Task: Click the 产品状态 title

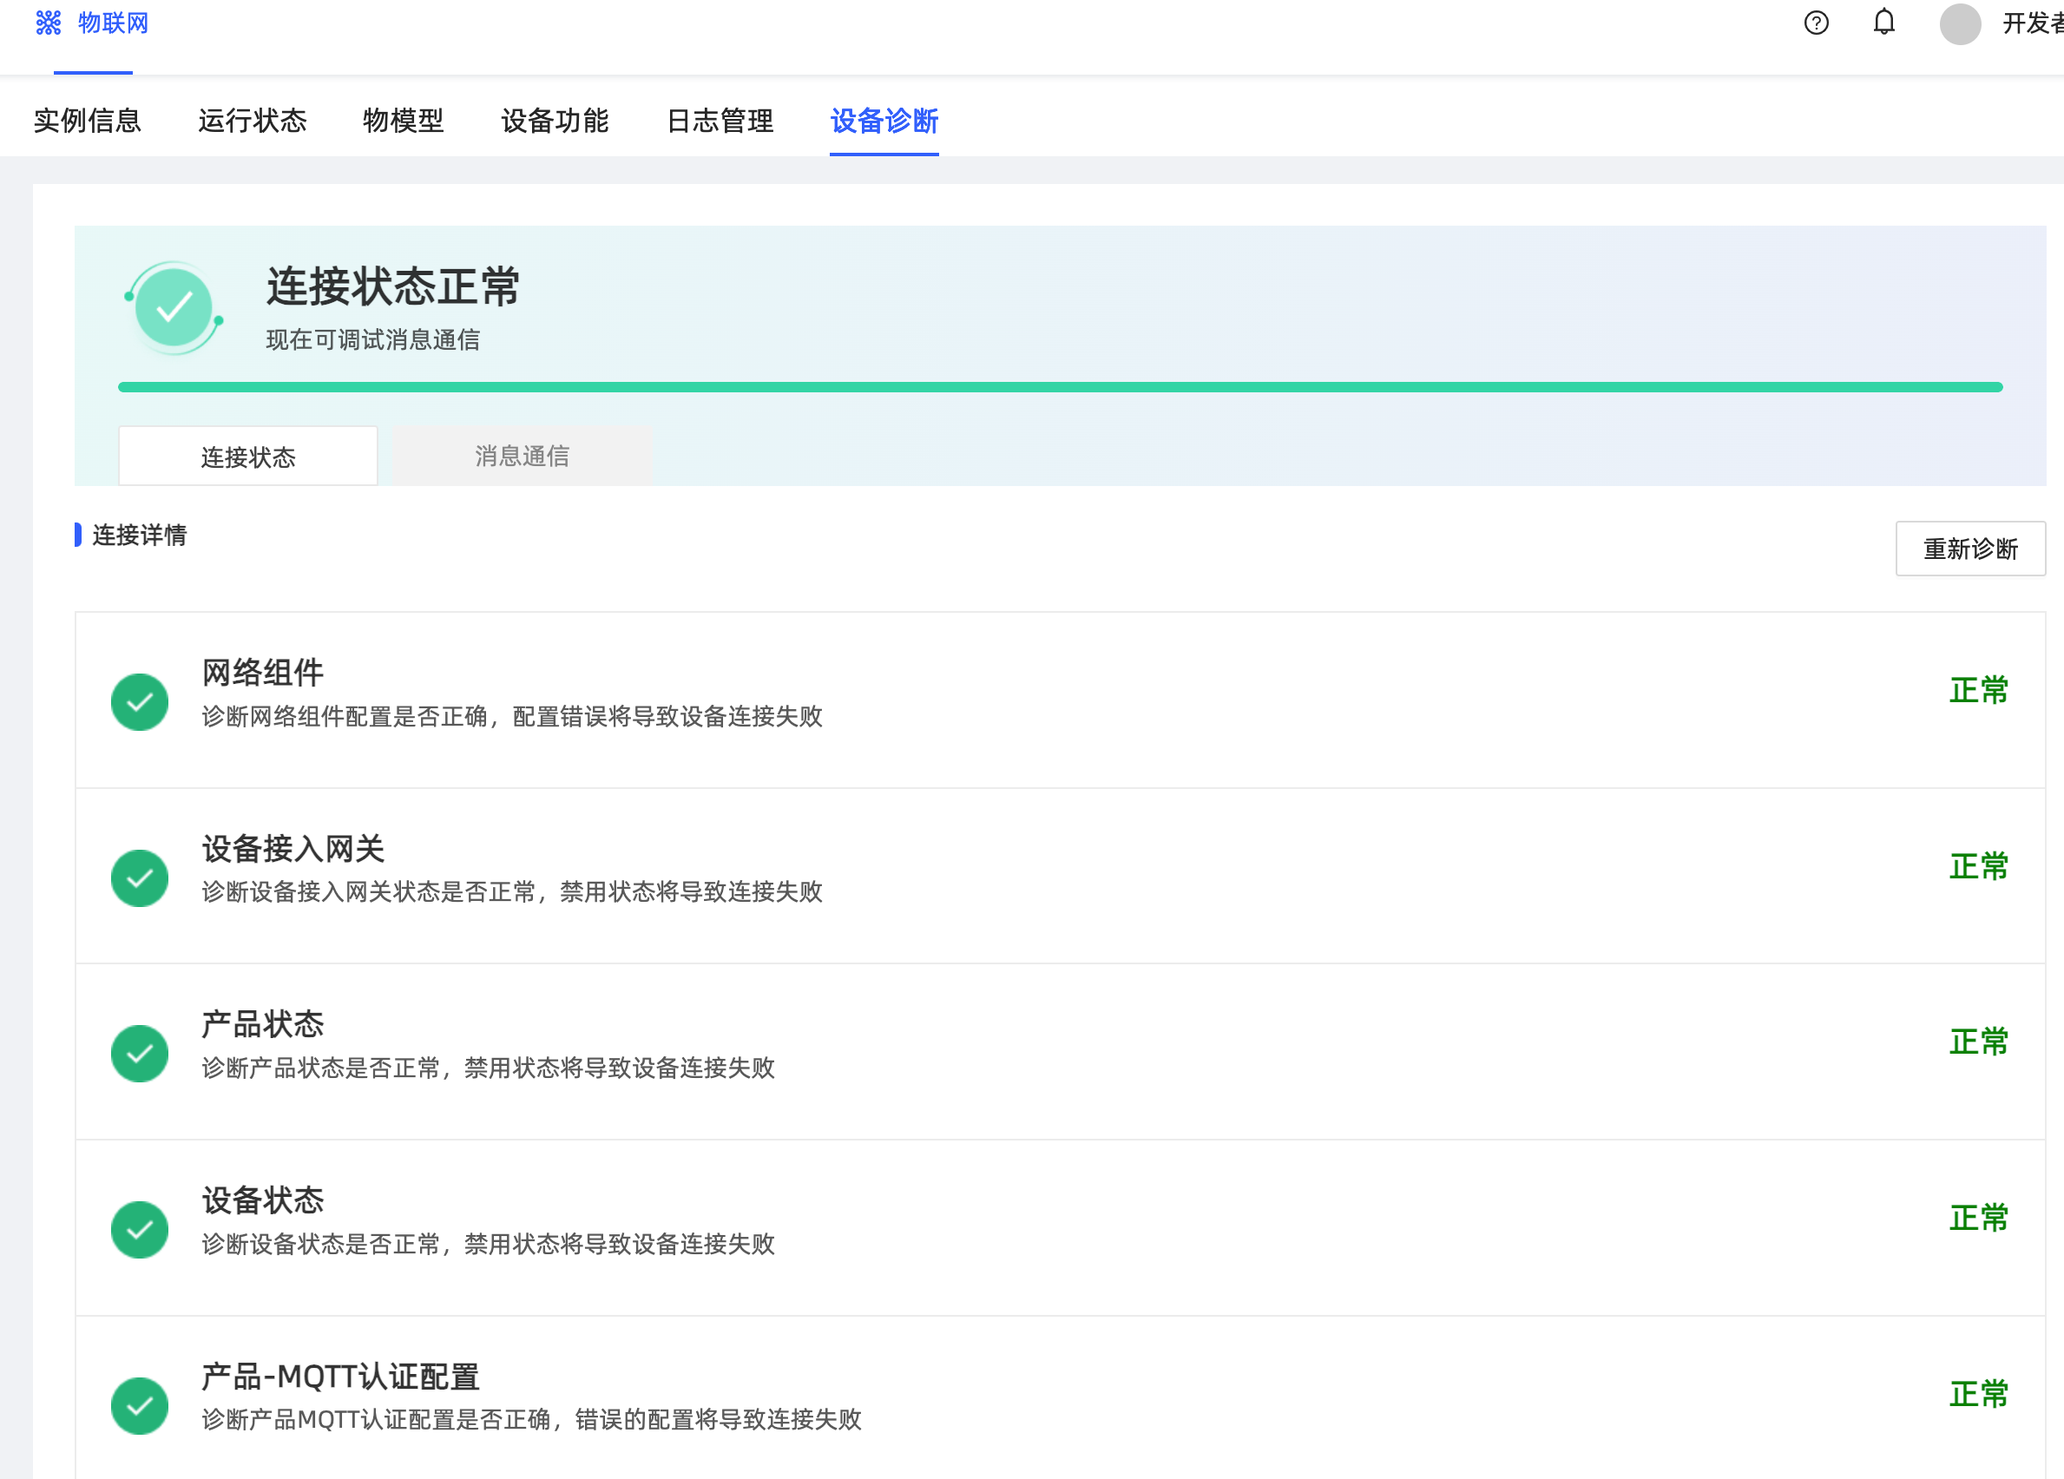Action: 263,1024
